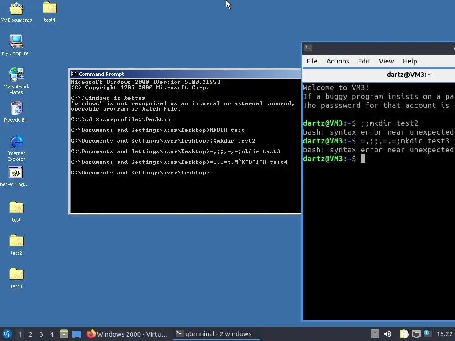Click the Firefox icon of Windows 2000 taskbar entry
455x341 pixels.
coord(91,334)
